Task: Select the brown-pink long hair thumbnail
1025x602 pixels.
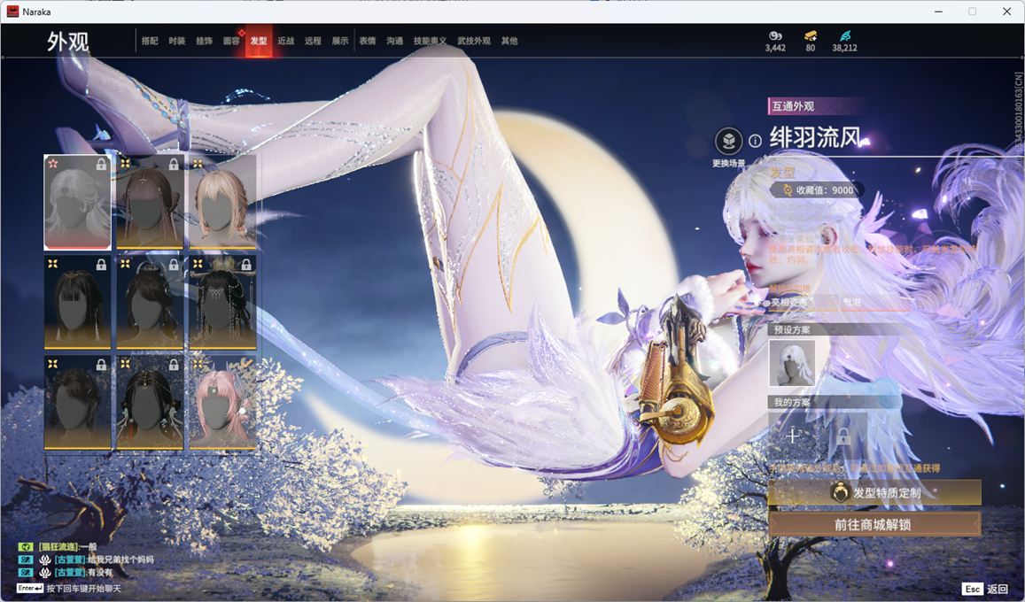Action: coord(150,203)
